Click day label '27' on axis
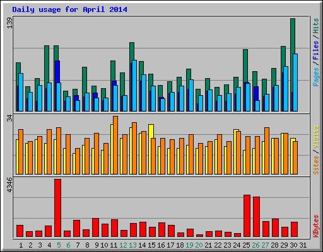 tap(265, 245)
